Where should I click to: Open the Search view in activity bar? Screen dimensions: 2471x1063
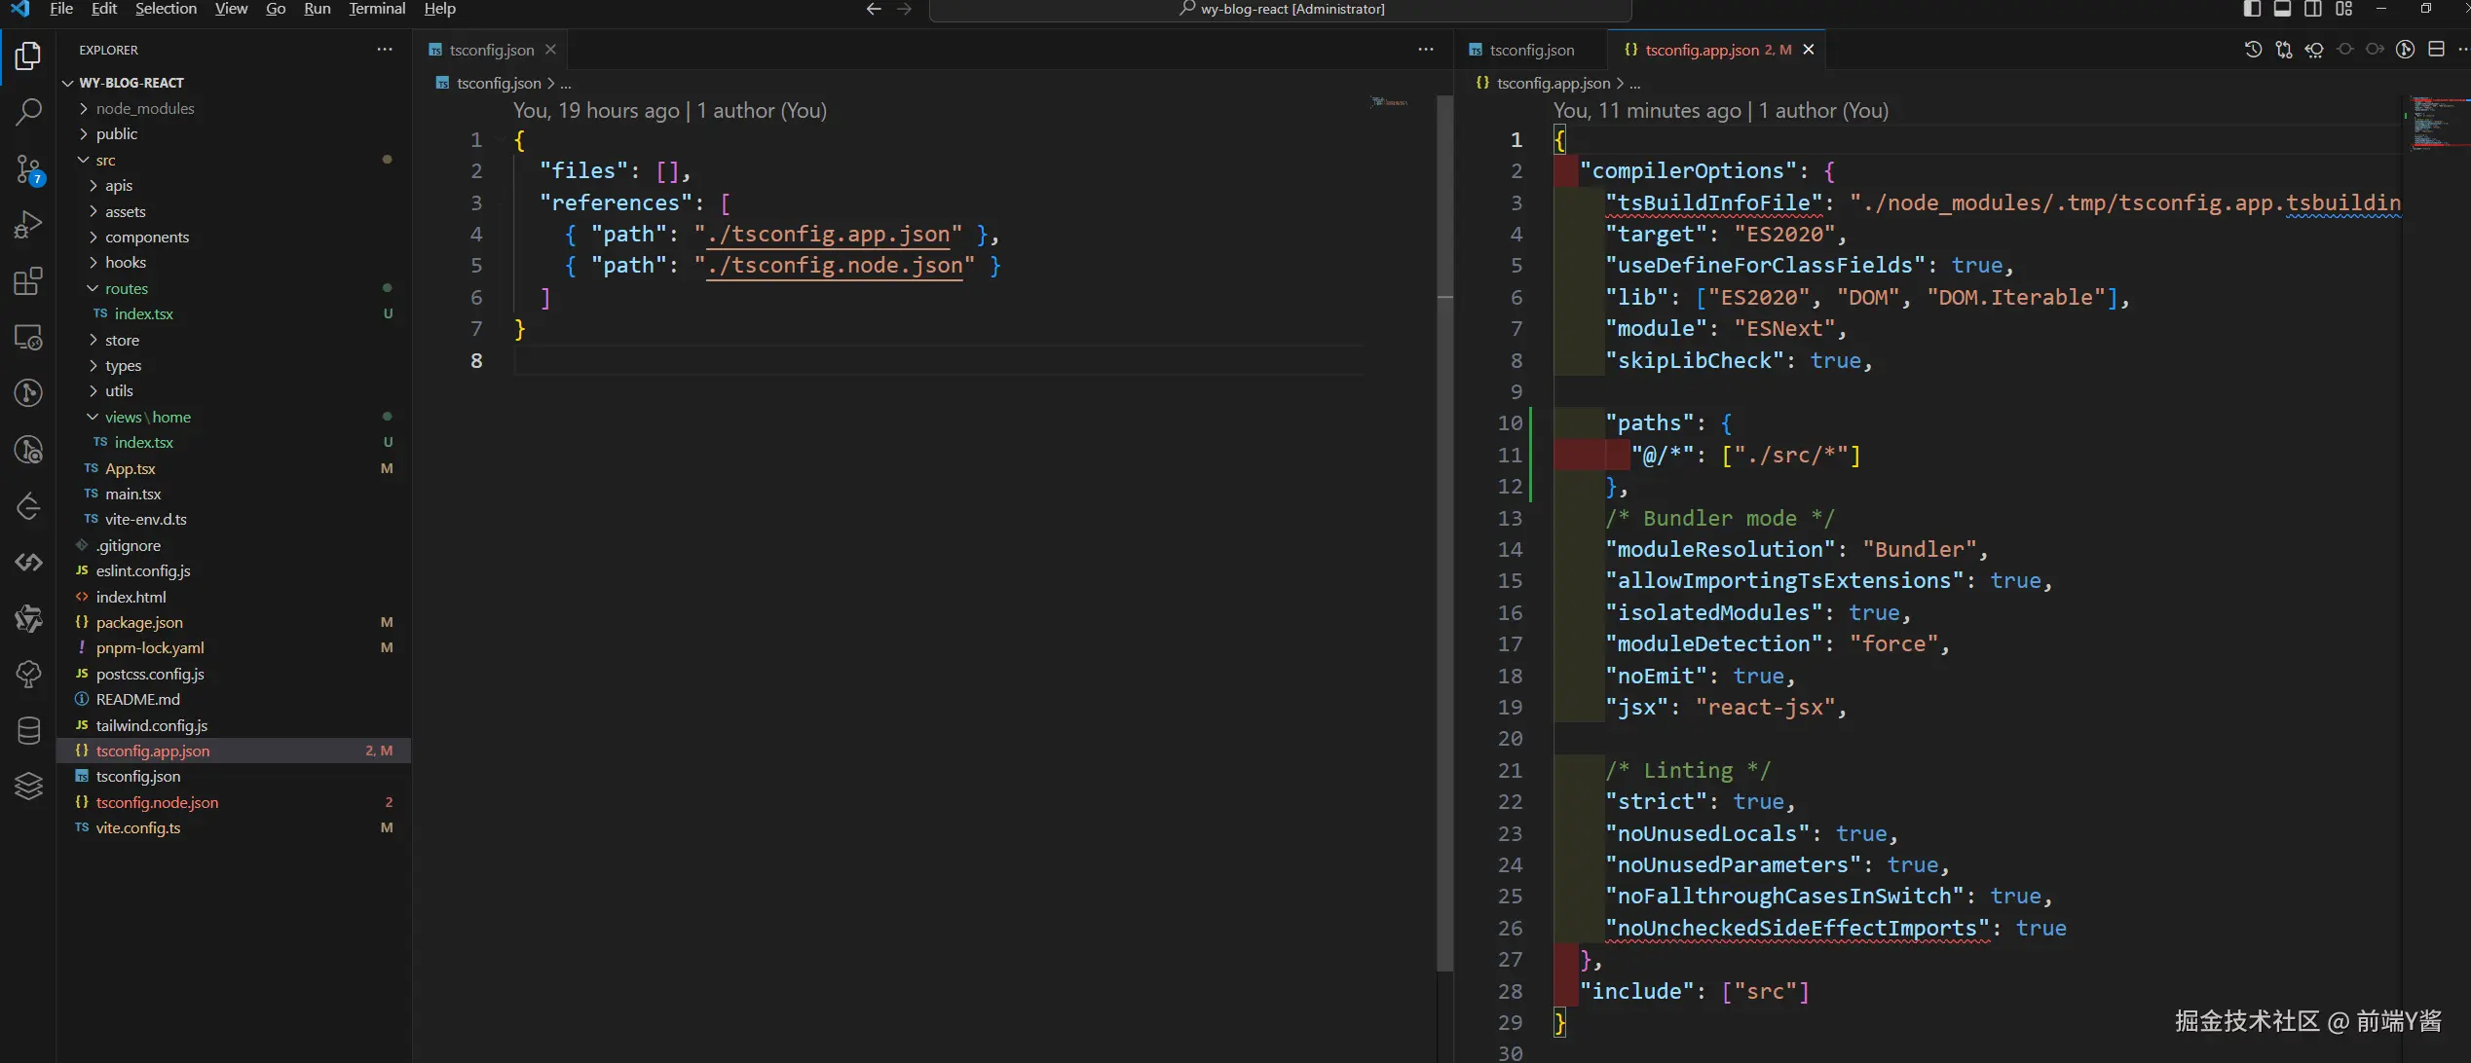click(x=28, y=112)
